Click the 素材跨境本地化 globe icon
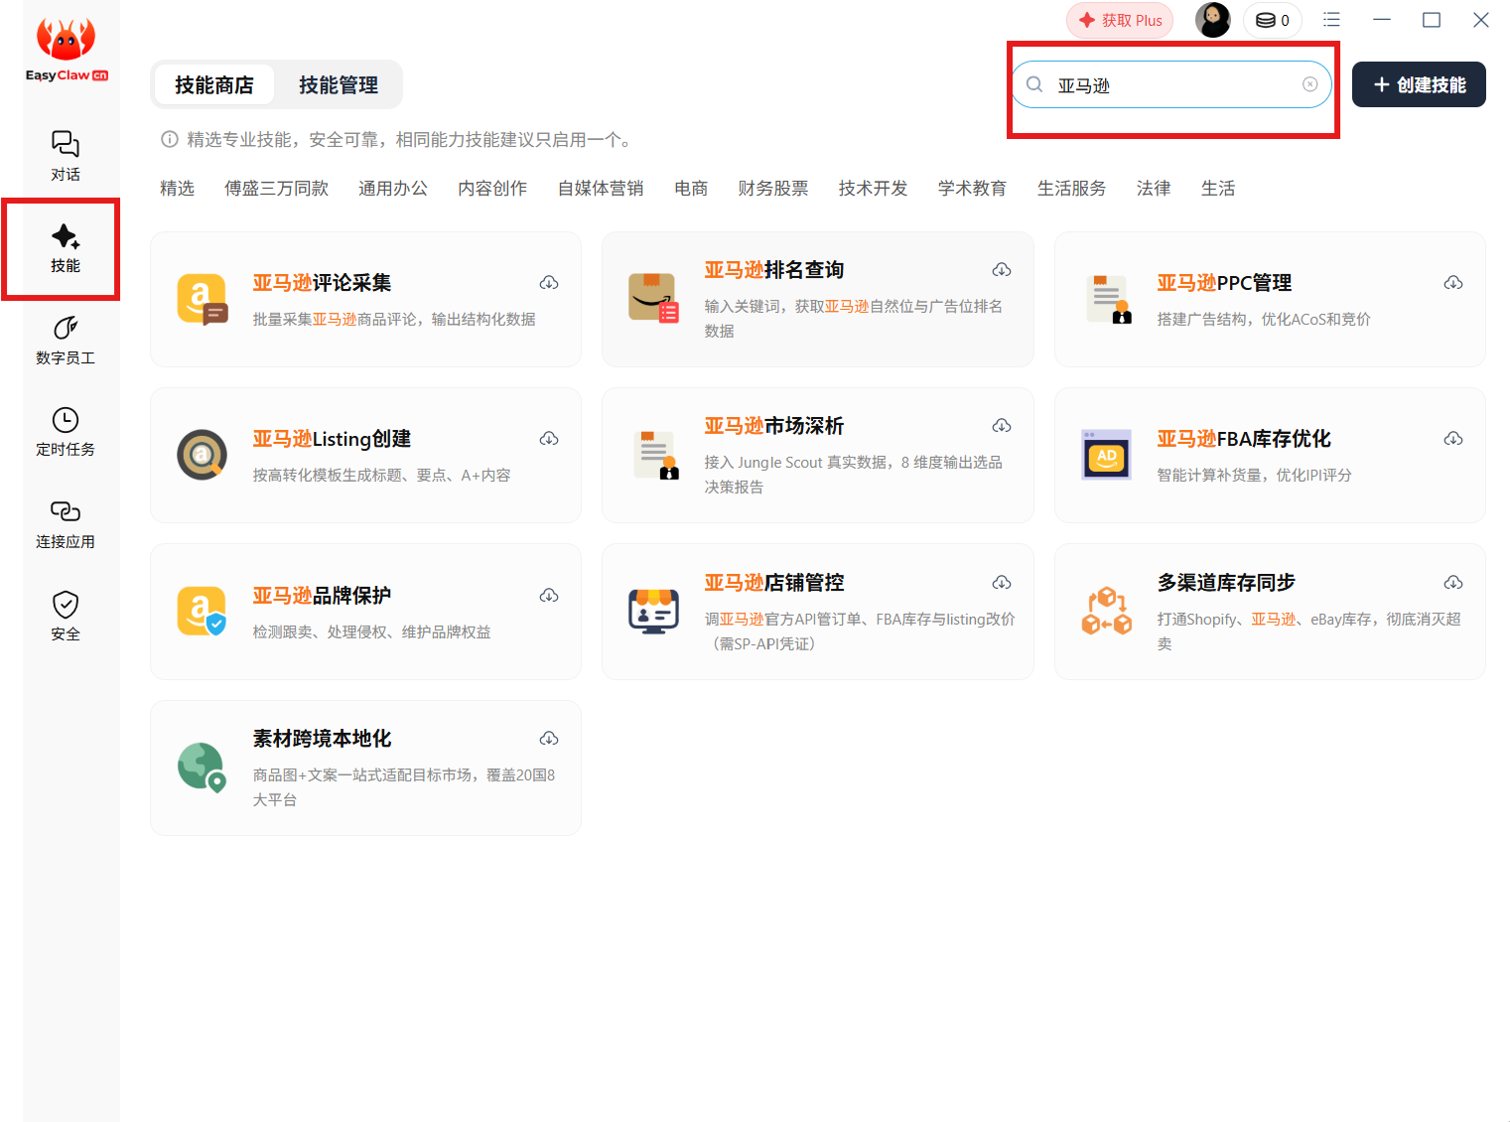The width and height of the screenshot is (1510, 1122). tap(202, 767)
